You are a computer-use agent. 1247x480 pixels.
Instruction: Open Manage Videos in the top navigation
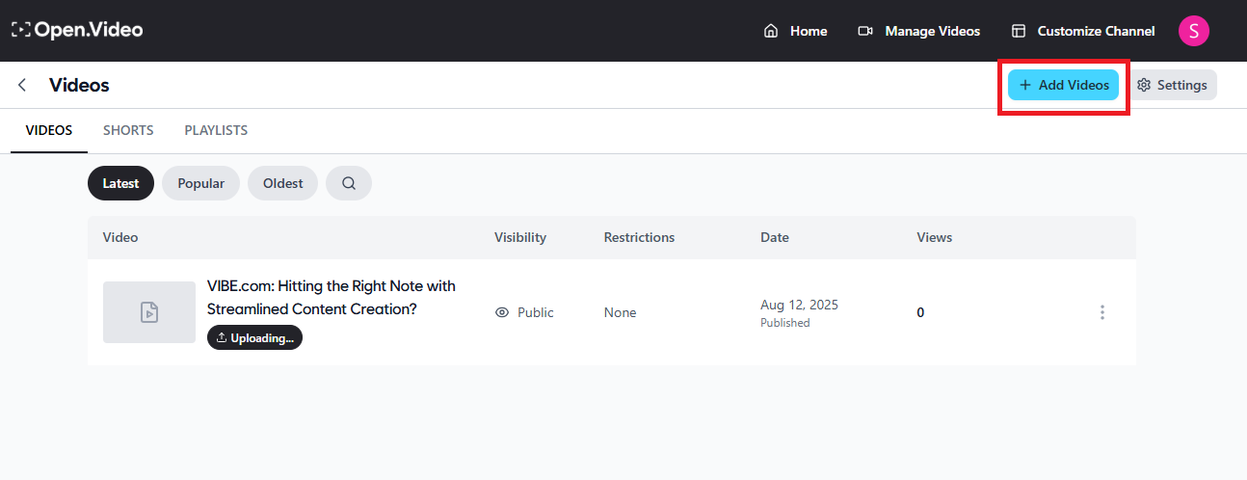(919, 31)
